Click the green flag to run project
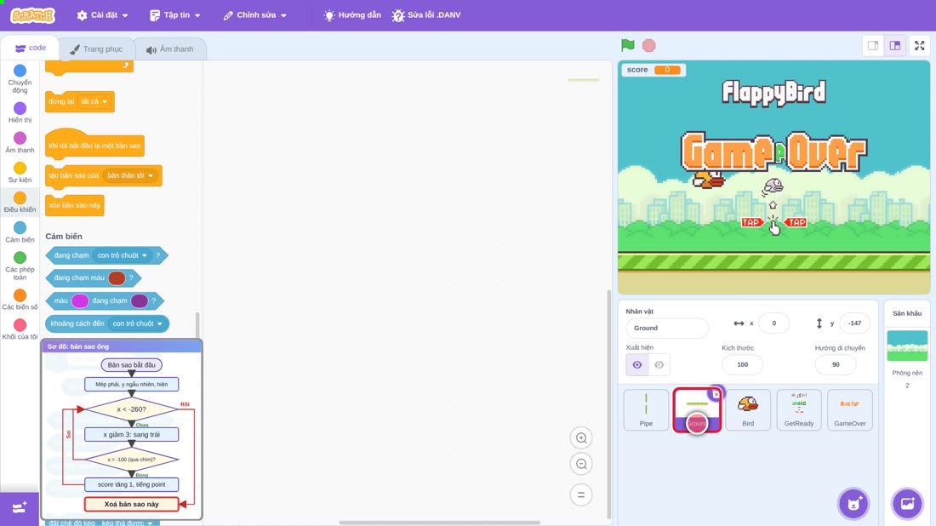The width and height of the screenshot is (936, 526). pos(627,45)
